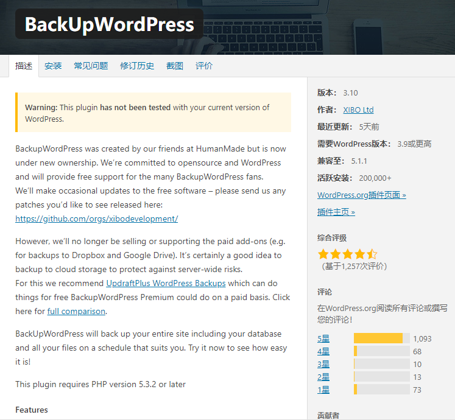Follow the github.com/orgs/xibodevelopment link

pyautogui.click(x=97, y=219)
